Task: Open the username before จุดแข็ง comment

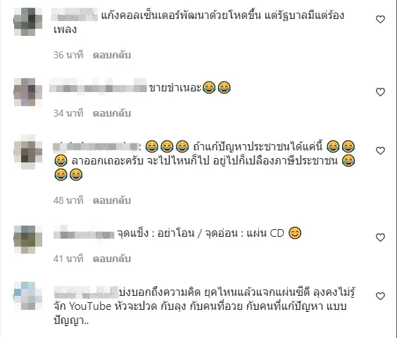Action: (84, 233)
